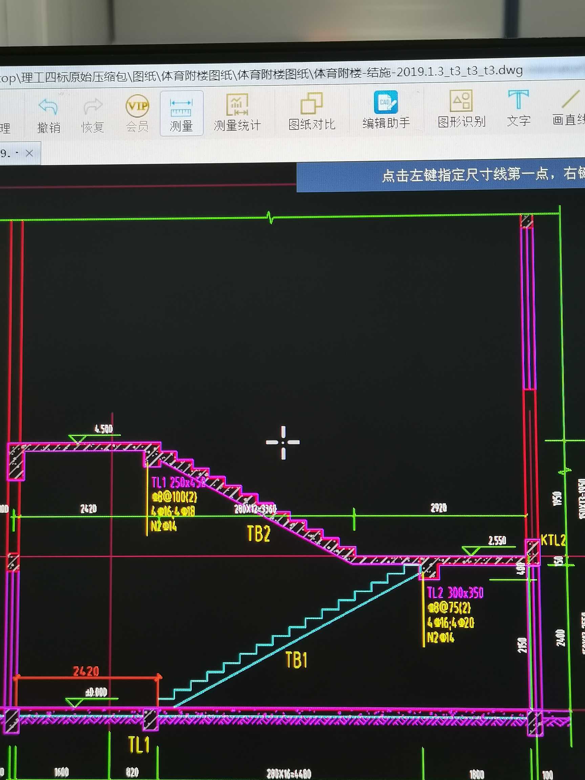Click the file path in the title bar

261,75
